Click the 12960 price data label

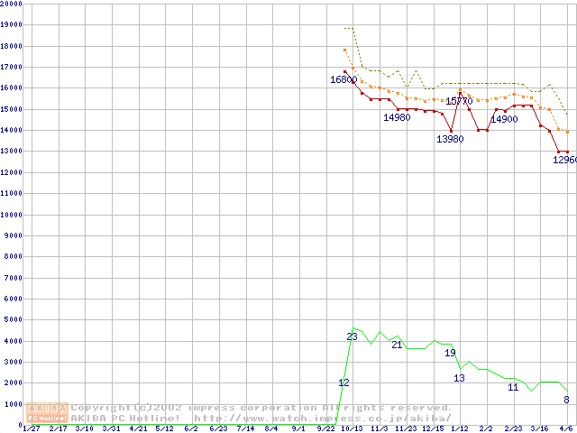564,160
